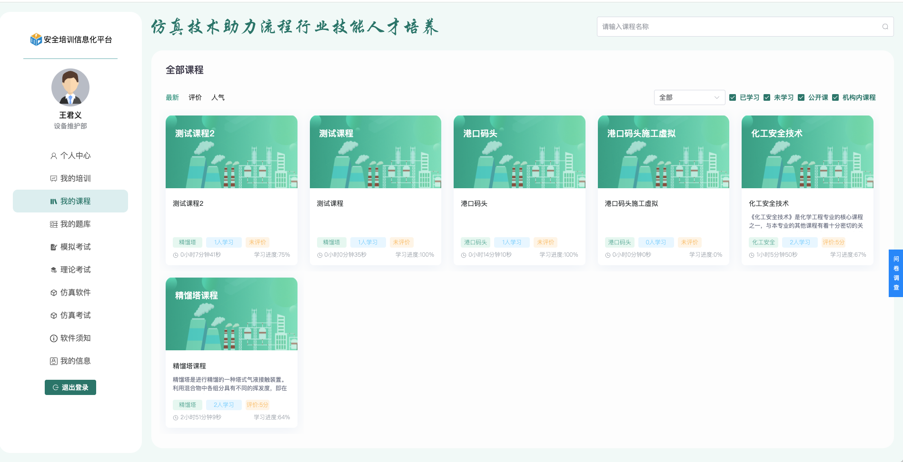The image size is (903, 462).
Task: Toggle the 未学习 checkbox
Action: [x=767, y=97]
